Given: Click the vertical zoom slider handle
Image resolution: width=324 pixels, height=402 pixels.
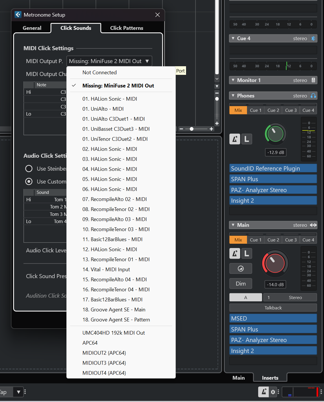Looking at the screenshot, I should click(217, 99).
